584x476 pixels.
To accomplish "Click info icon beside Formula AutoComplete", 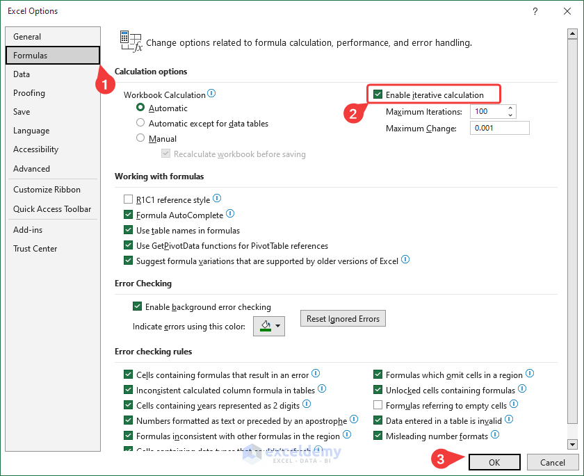I will [230, 213].
